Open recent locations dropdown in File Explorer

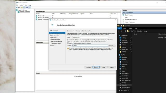(123, 31)
